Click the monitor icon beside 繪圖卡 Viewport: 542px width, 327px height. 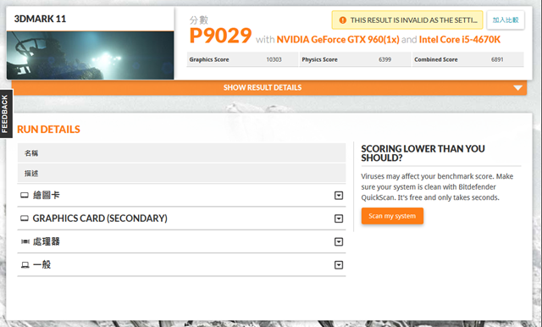pyautogui.click(x=25, y=196)
